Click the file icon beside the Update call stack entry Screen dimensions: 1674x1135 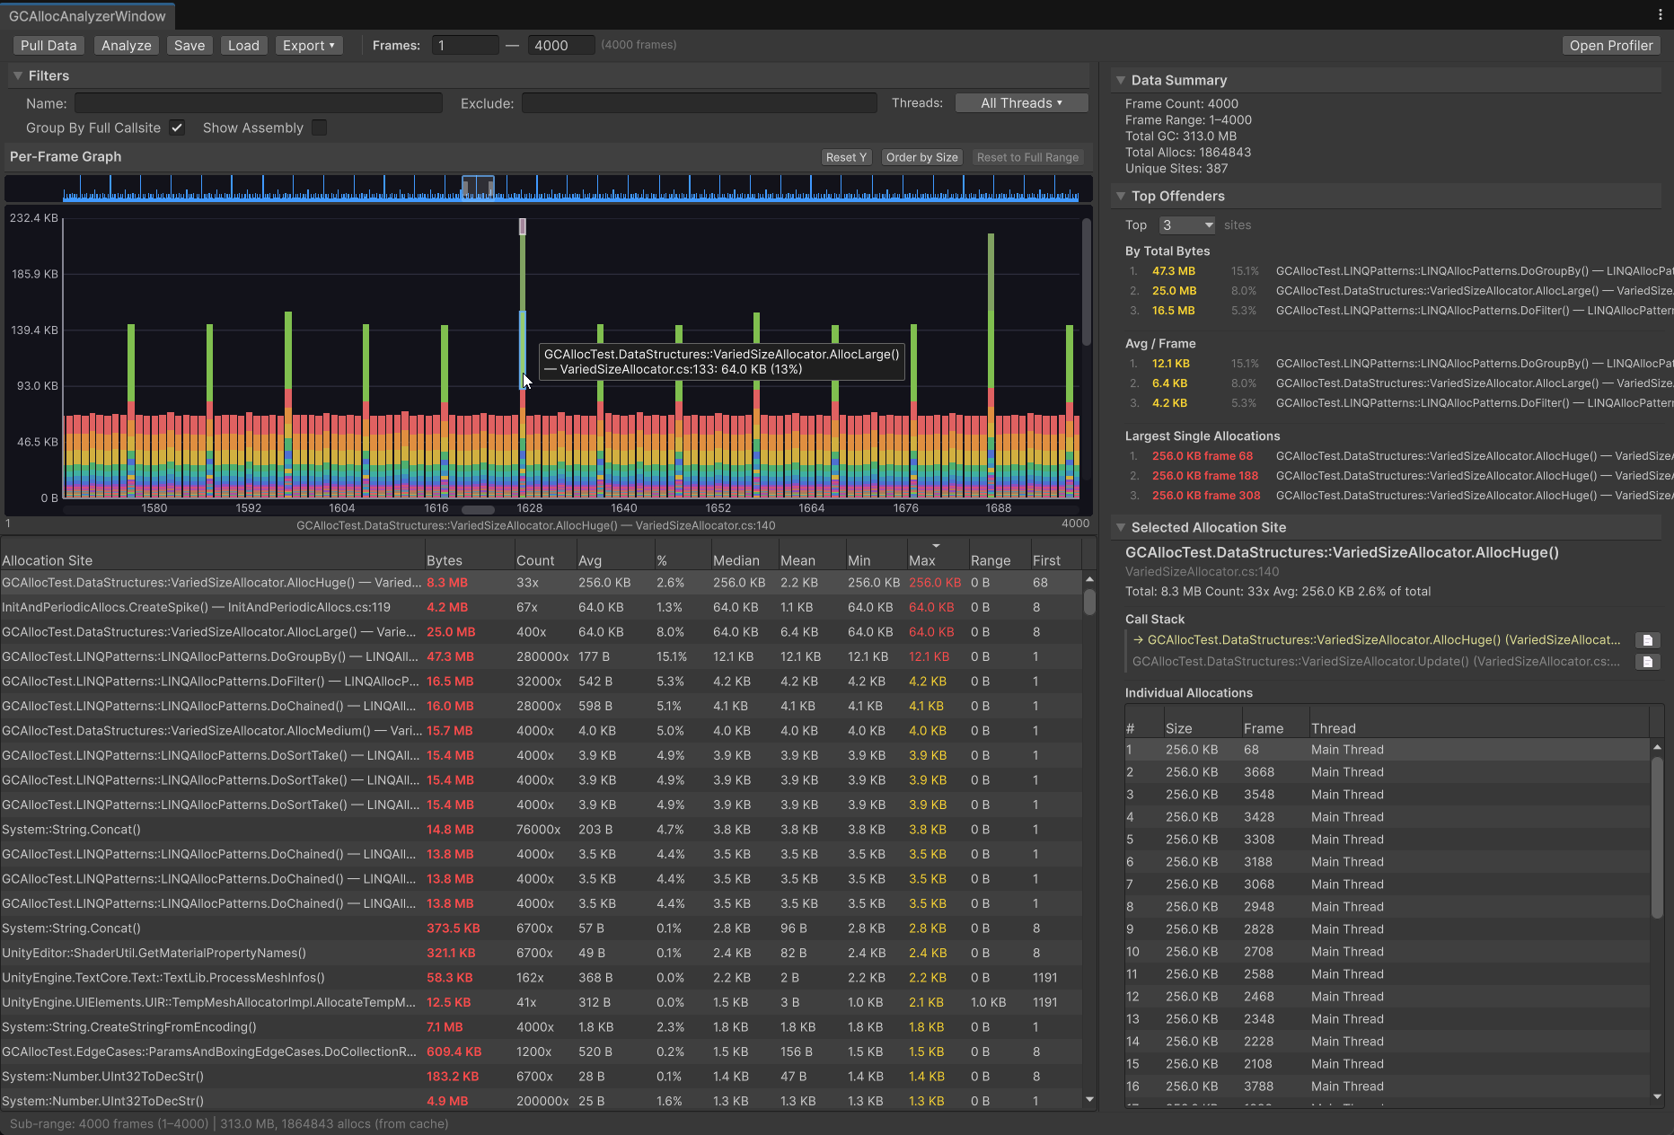1647,662
